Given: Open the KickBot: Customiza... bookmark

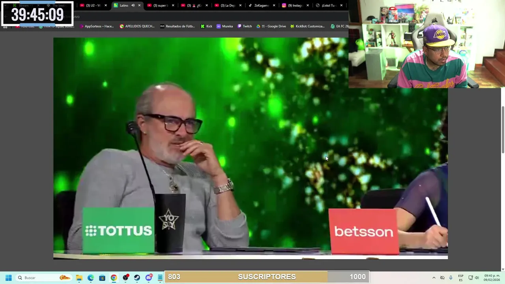Looking at the screenshot, I should point(307,26).
